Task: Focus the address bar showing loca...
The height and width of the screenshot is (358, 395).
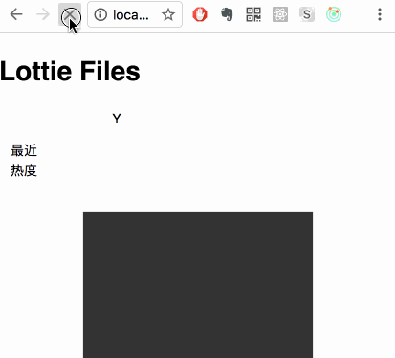Action: pyautogui.click(x=135, y=14)
